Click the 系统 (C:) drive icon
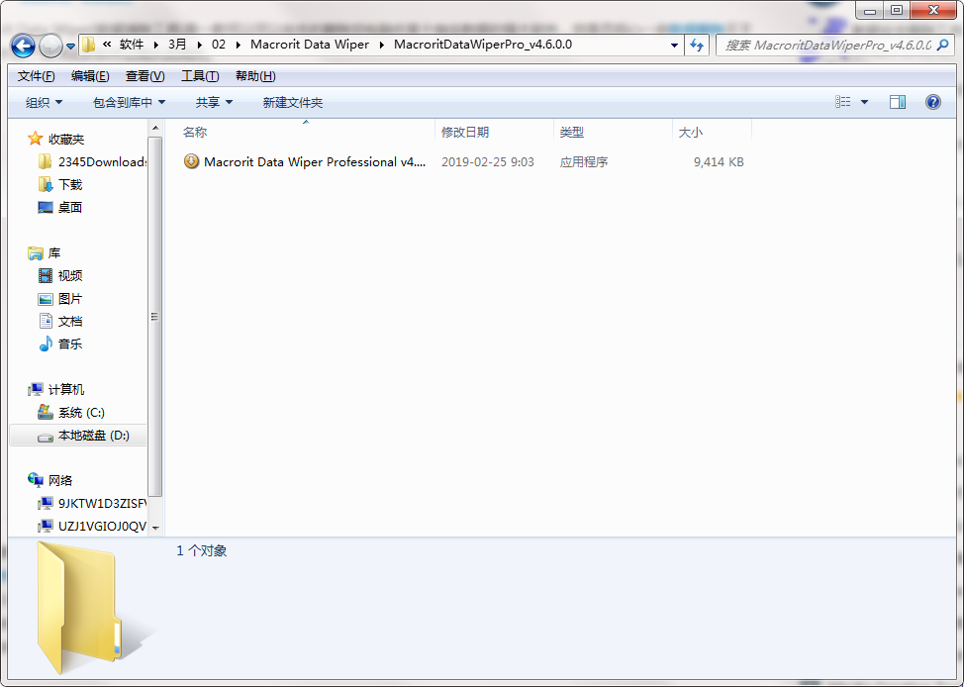This screenshot has height=687, width=964. (x=46, y=412)
